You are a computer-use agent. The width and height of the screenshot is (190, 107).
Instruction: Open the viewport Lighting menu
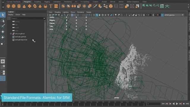pos(66,12)
